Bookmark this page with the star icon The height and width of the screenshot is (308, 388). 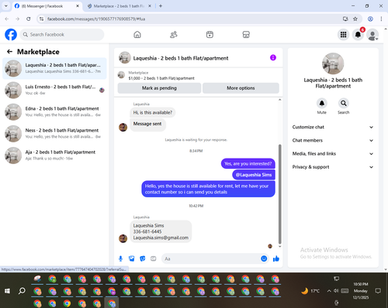(355, 19)
